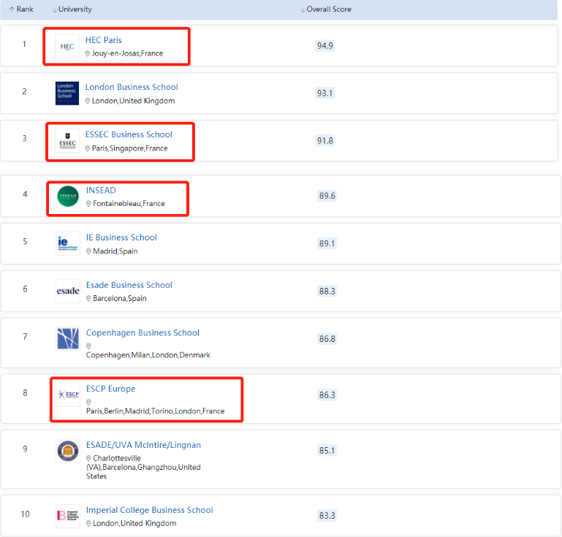Click the ESSEC Business School logo

tap(67, 141)
